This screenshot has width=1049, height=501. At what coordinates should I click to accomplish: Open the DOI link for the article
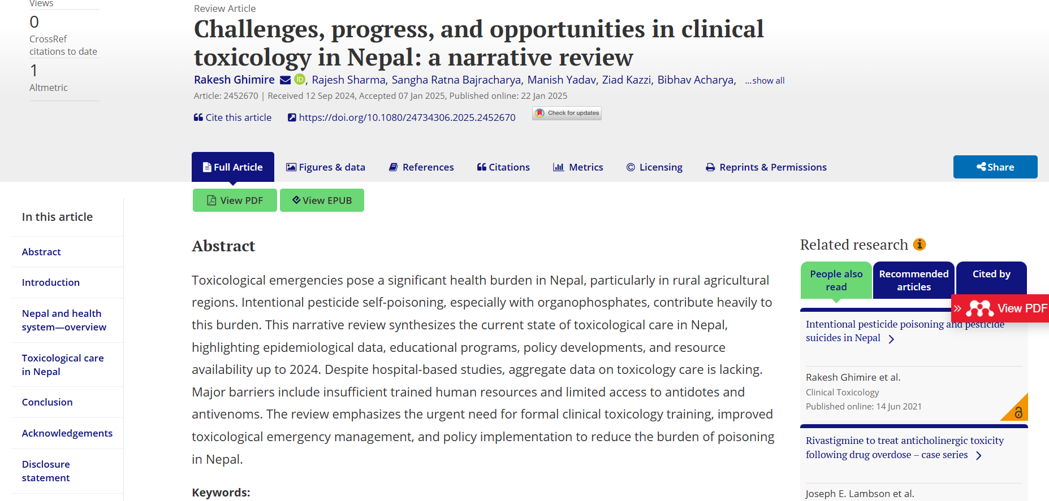coord(407,117)
